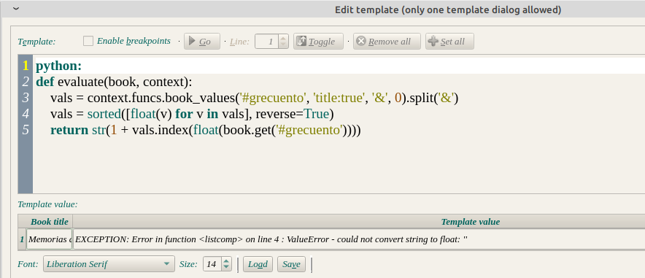The width and height of the screenshot is (645, 278).
Task: Click the Toggle breakpoint button
Action: click(x=318, y=42)
